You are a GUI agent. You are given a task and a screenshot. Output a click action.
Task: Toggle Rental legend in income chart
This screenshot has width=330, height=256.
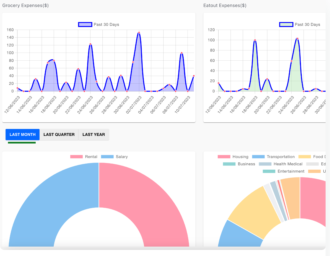click(x=84, y=157)
